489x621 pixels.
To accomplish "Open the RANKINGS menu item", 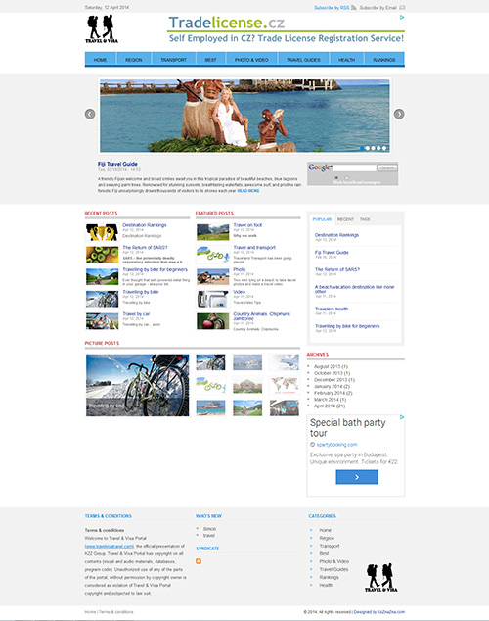I will (383, 60).
